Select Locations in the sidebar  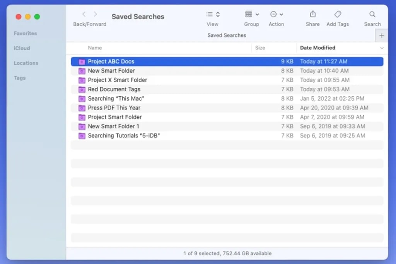click(x=26, y=63)
